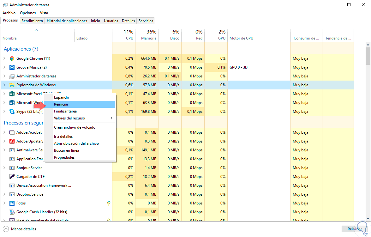Expand the Groove Música process group
371x237 pixels.
(x=4, y=67)
